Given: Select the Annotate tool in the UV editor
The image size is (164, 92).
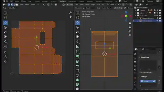Looking at the screenshot, I should point(5,42).
